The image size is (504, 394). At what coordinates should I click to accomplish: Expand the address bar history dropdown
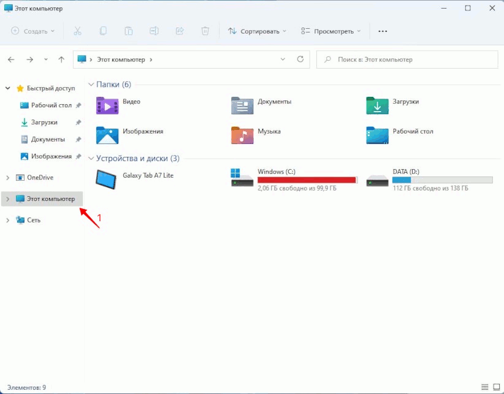coord(283,59)
